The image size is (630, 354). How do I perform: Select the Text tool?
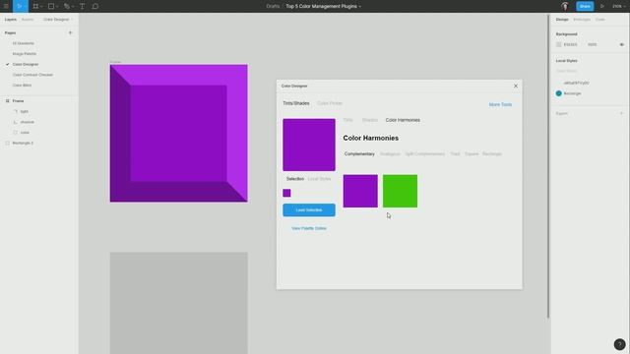tap(82, 6)
